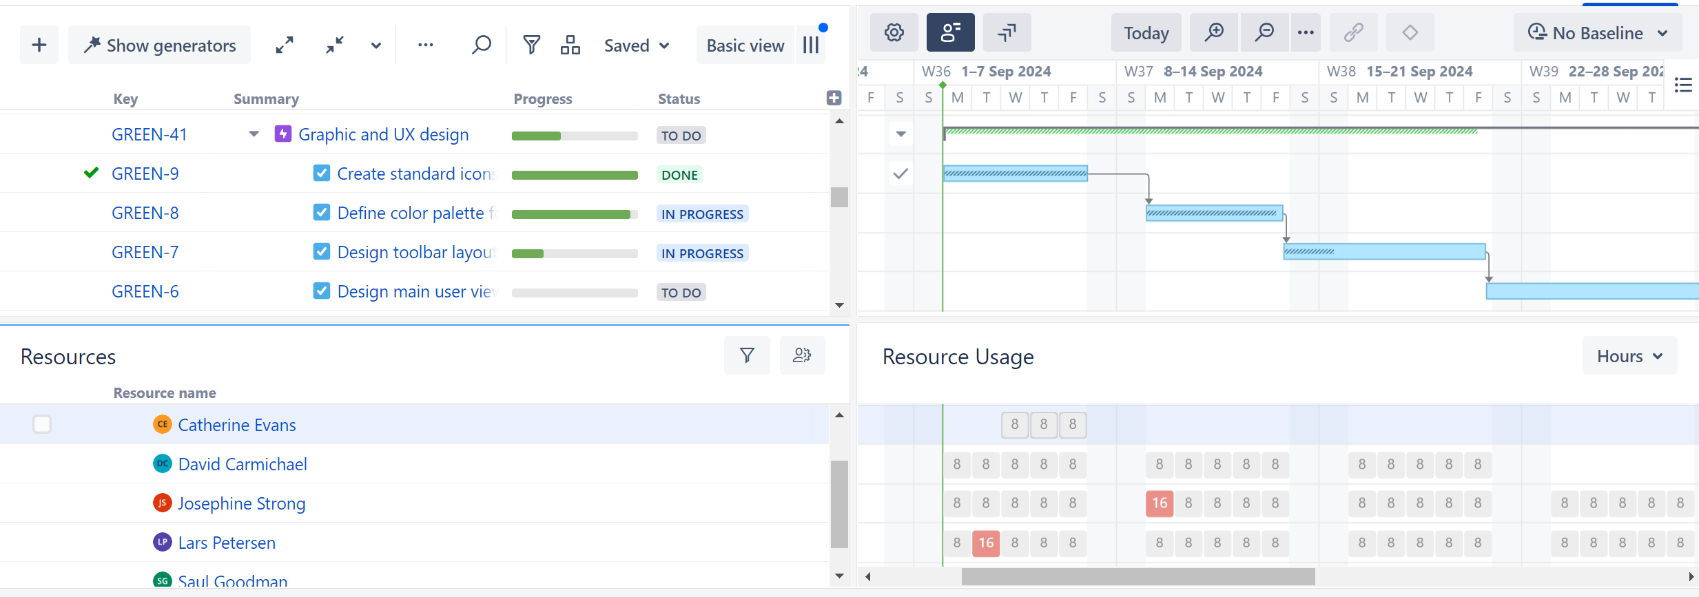The width and height of the screenshot is (1699, 597).
Task: Open the GREEN-8 issue link
Action: 145,213
